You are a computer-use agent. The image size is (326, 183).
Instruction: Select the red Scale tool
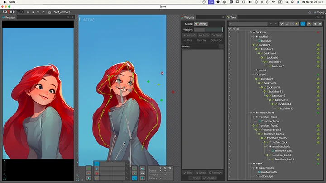coord(97,174)
